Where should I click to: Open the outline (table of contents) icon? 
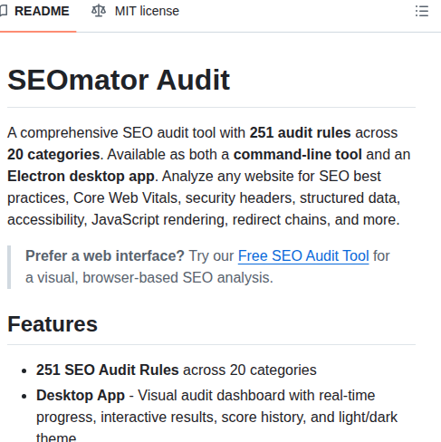422,11
